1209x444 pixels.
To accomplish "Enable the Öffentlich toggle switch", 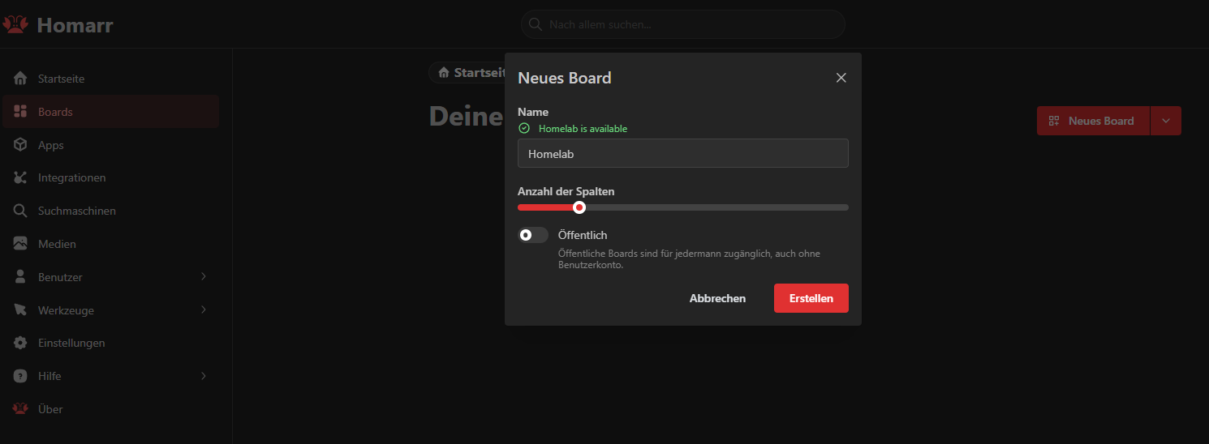I will (533, 235).
